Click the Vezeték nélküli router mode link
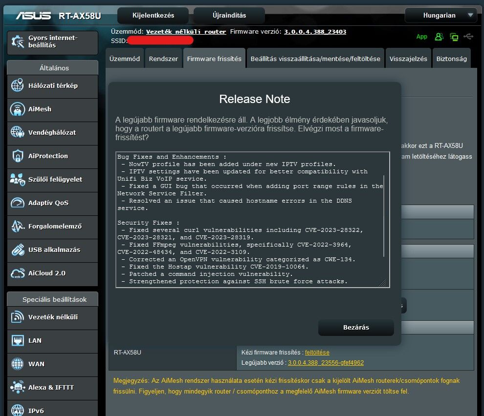The height and width of the screenshot is (416, 484). click(x=186, y=31)
